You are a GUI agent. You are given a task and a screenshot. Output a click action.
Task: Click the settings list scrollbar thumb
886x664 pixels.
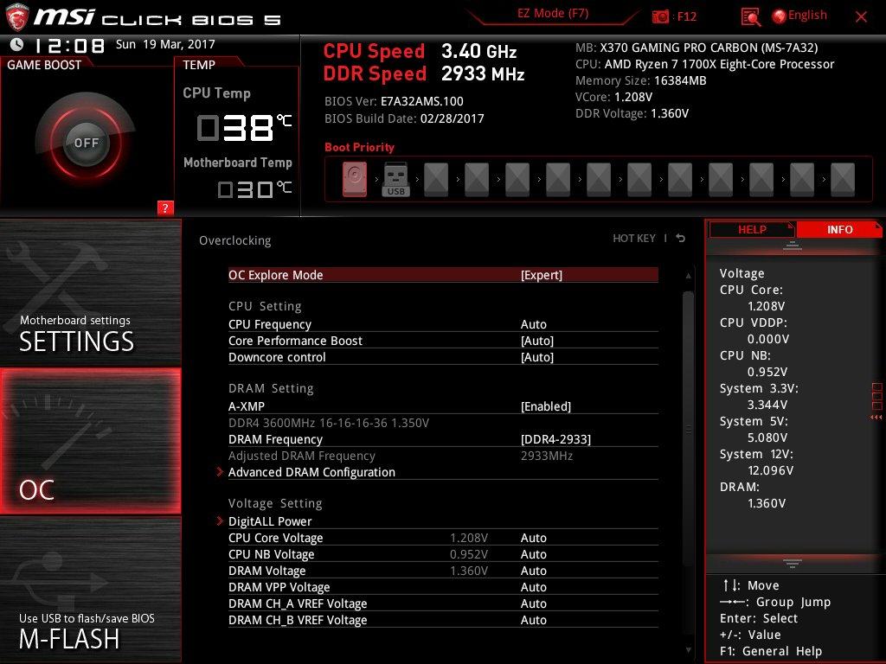(688, 429)
